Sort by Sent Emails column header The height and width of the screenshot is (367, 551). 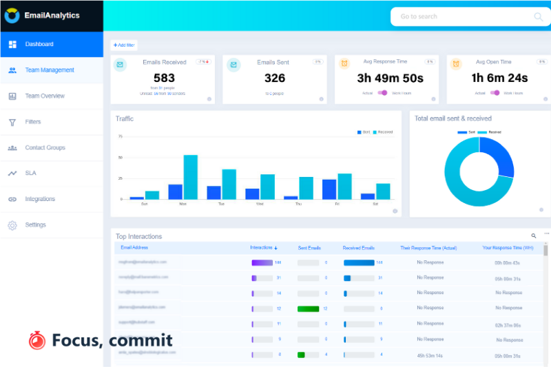pyautogui.click(x=309, y=248)
